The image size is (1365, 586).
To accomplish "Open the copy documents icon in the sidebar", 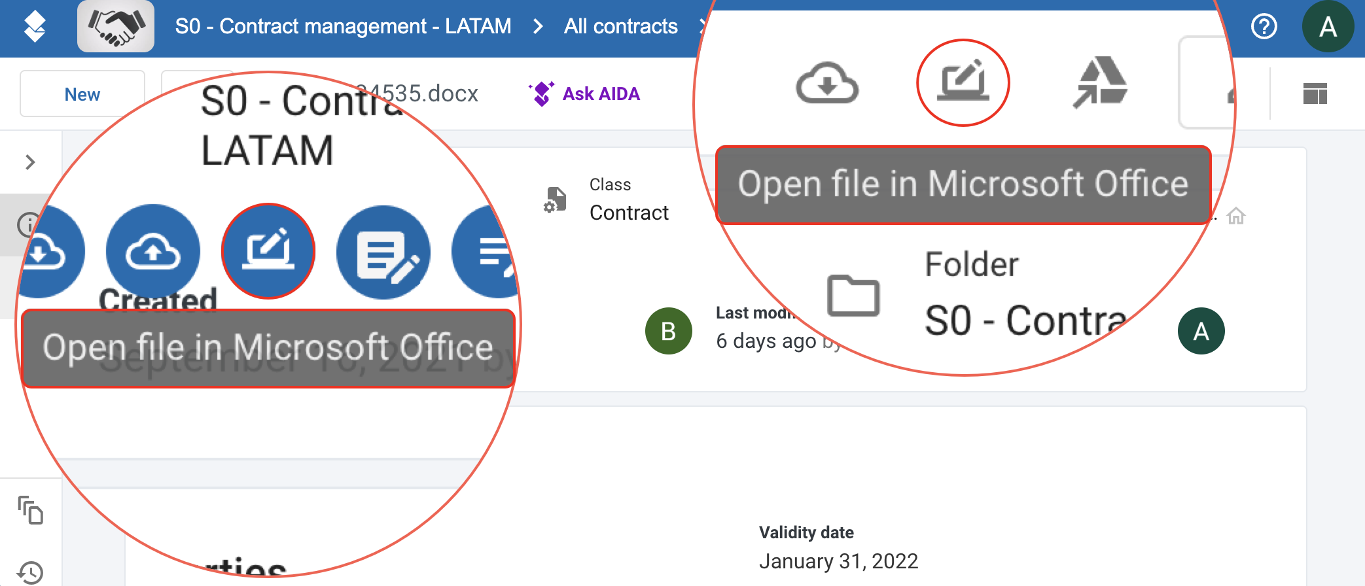I will (30, 510).
